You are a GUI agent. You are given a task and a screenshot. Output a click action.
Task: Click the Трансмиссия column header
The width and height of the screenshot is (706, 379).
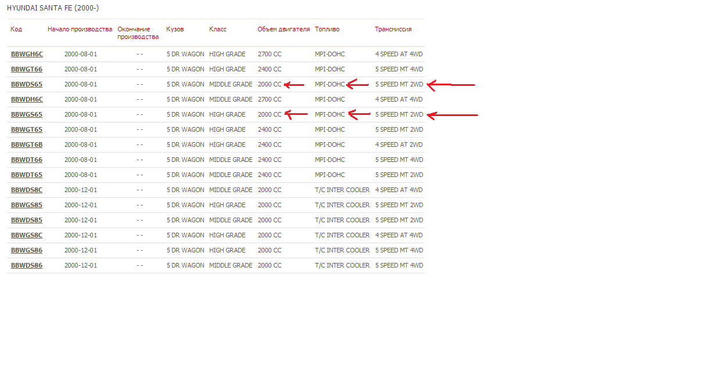[393, 29]
